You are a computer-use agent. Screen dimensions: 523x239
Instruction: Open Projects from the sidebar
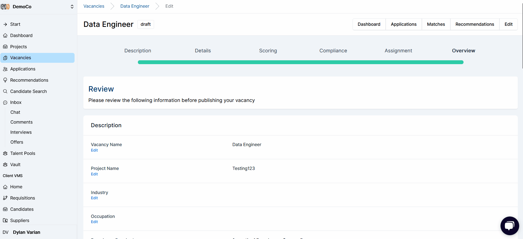pyautogui.click(x=37, y=47)
